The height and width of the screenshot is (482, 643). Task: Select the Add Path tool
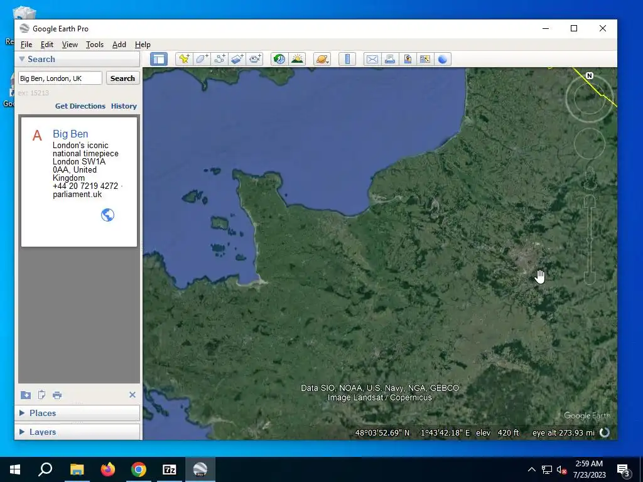(219, 59)
